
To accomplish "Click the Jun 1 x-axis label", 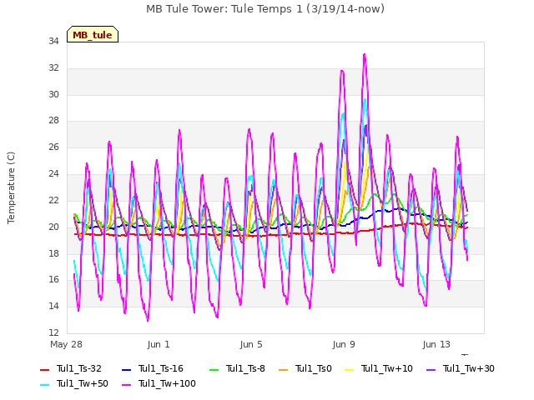I will tap(159, 344).
